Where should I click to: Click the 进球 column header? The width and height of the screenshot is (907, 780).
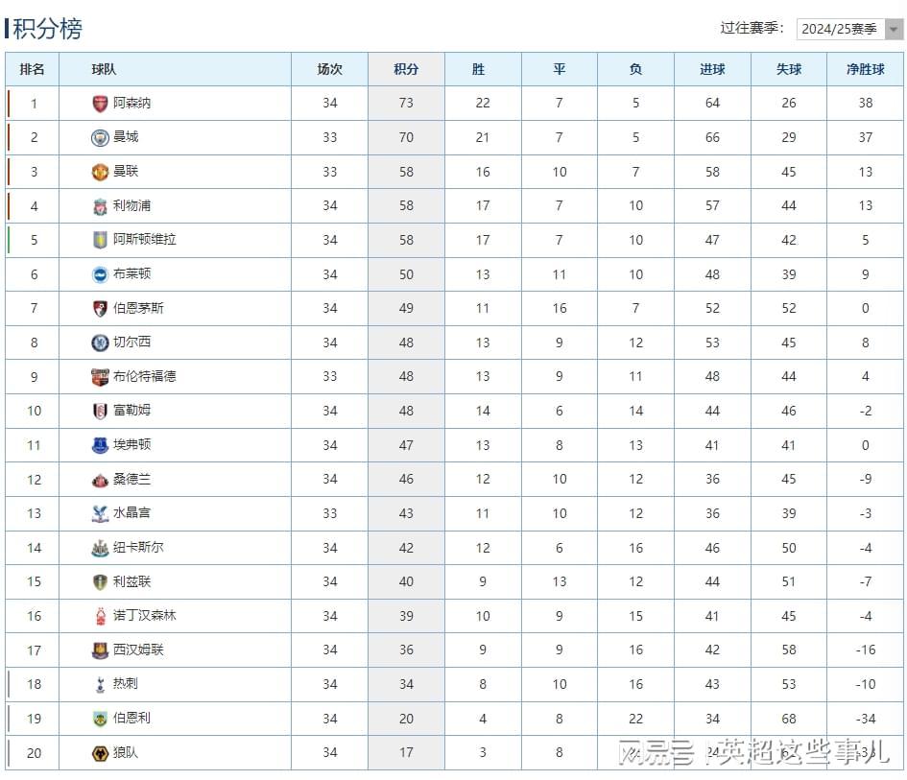click(712, 69)
